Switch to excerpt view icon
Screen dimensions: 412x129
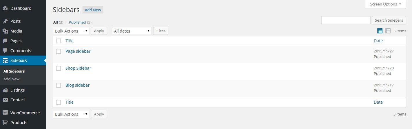pos(388,31)
